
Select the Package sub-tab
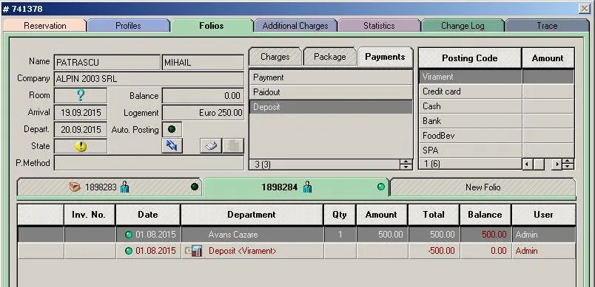(x=330, y=57)
